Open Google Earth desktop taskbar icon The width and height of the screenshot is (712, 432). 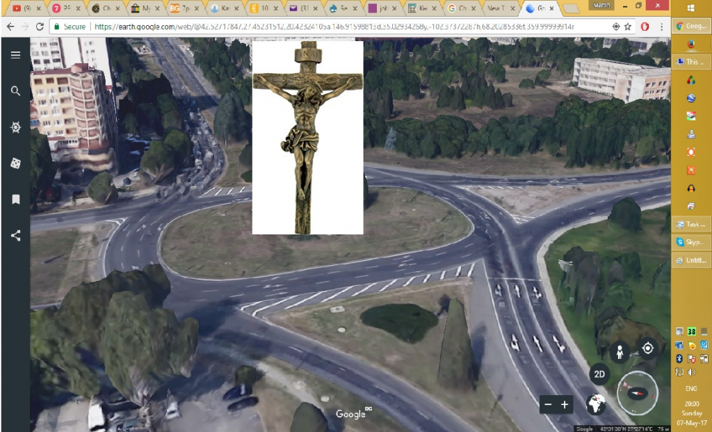click(691, 98)
